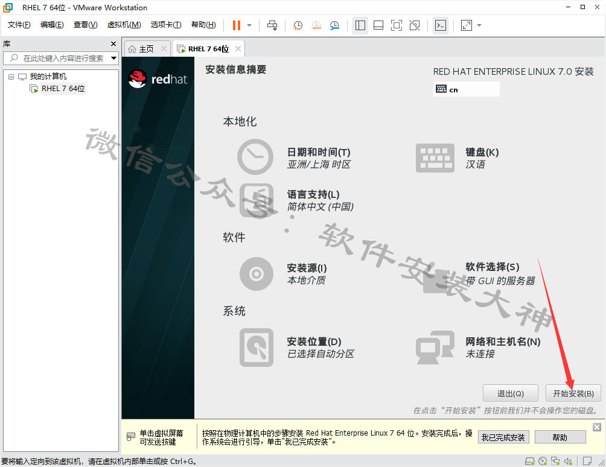Click the stretch guest display icon
The height and width of the screenshot is (467, 606).
467,25
